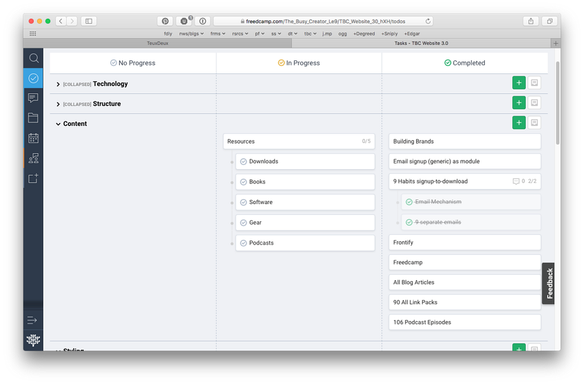Click the Freedcamp logo at sidebar bottom
Screen dimensions: 584x384
coord(33,340)
